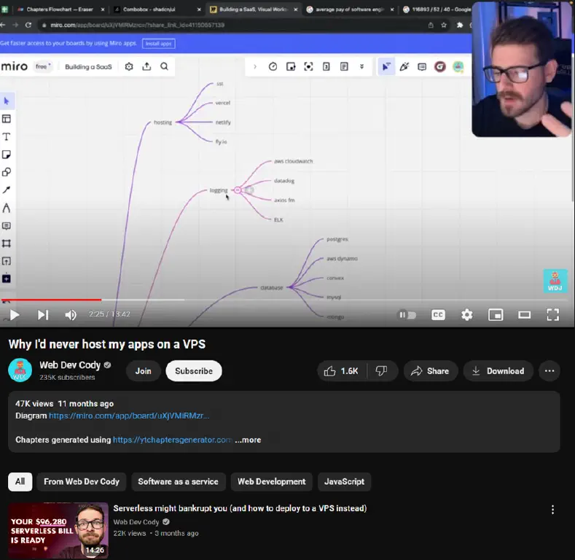Open Miro templates tool in sidebar

coord(7,119)
